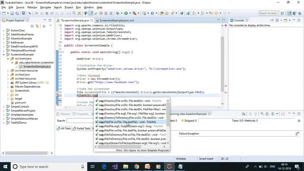Open the Window menu
The height and width of the screenshot is (171, 304).
89,8
